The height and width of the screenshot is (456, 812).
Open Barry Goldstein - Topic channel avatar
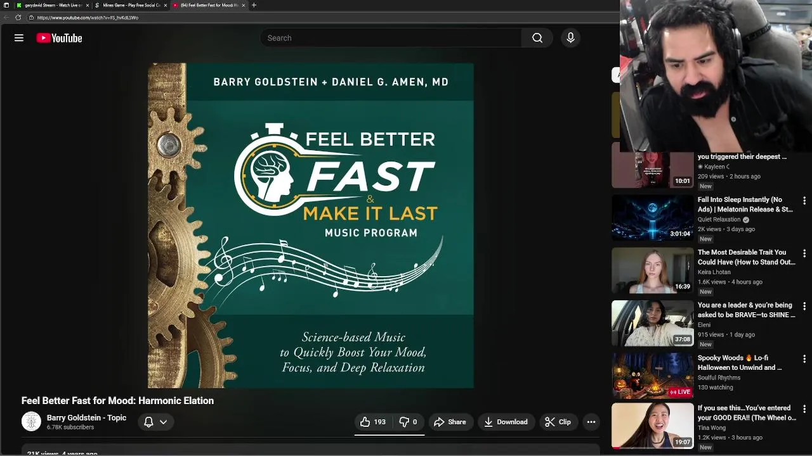coord(31,421)
